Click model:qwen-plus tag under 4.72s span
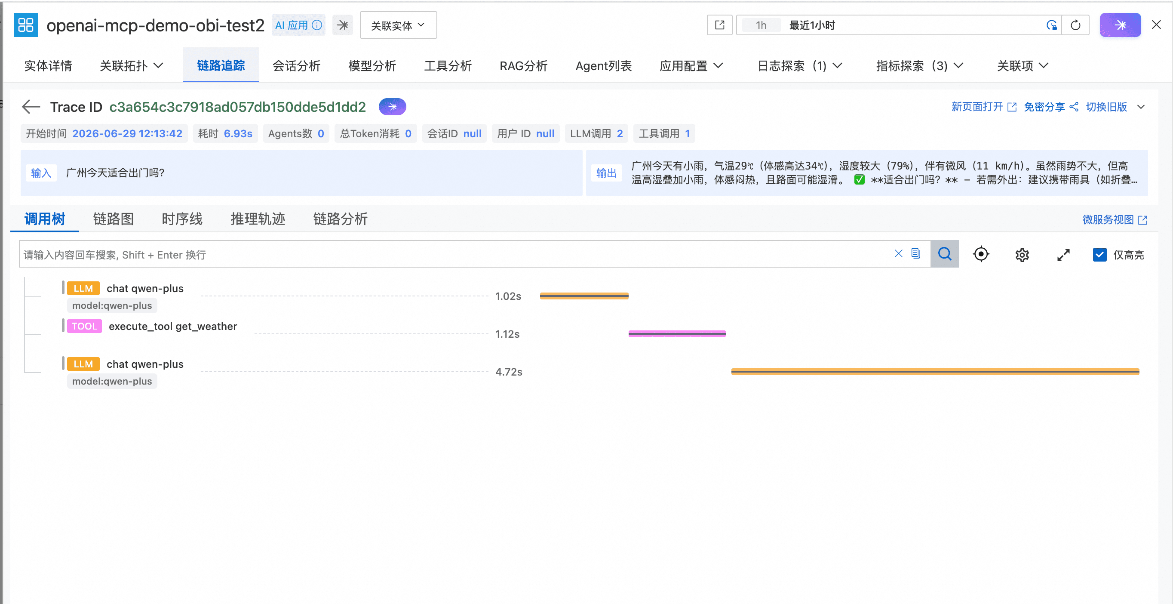 [112, 381]
